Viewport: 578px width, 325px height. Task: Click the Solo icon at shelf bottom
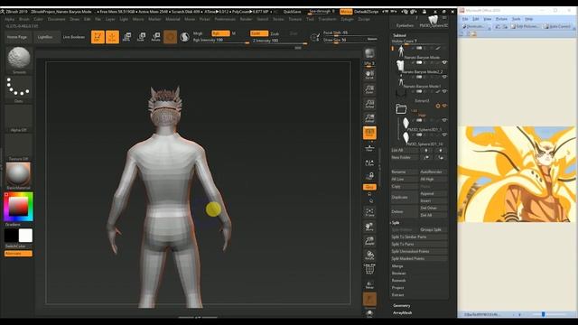coord(369,313)
